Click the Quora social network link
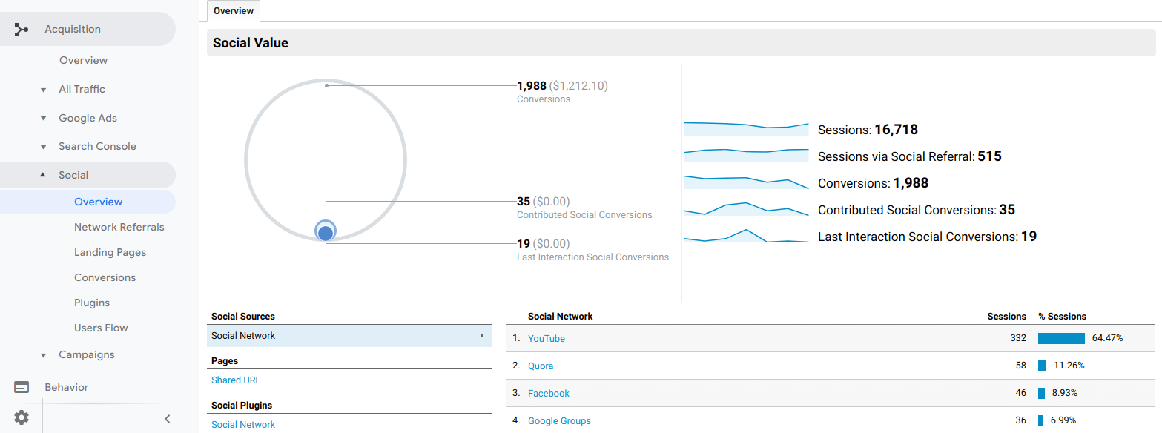 tap(541, 366)
